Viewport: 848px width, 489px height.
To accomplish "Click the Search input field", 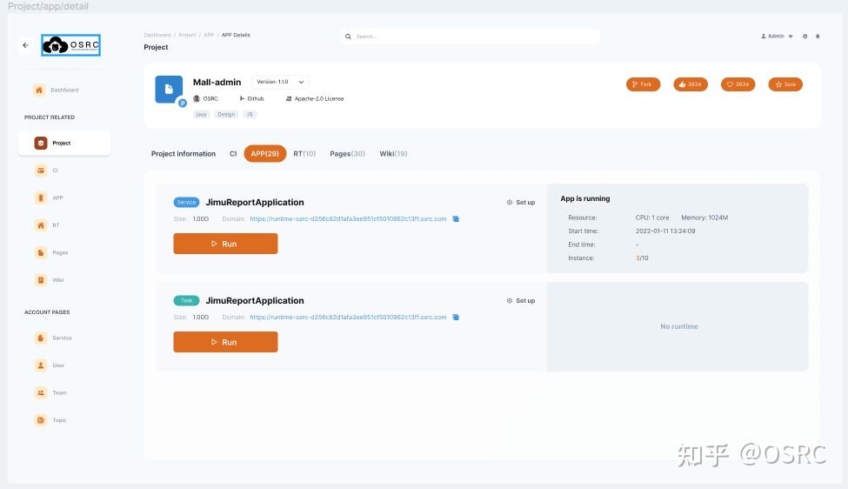I will click(471, 37).
